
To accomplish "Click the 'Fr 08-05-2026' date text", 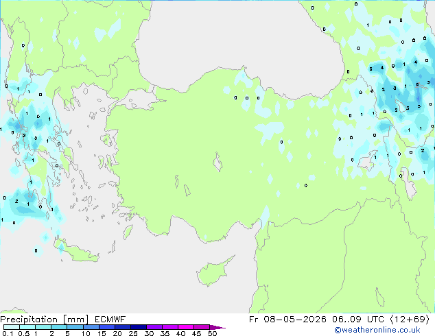I will (x=287, y=320).
